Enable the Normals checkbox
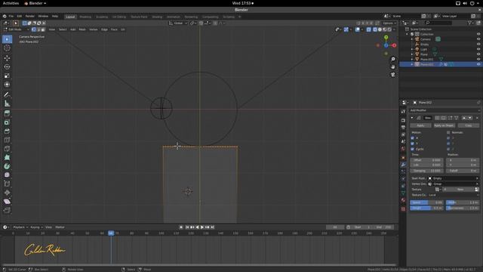The image size is (483, 272). coord(448,133)
